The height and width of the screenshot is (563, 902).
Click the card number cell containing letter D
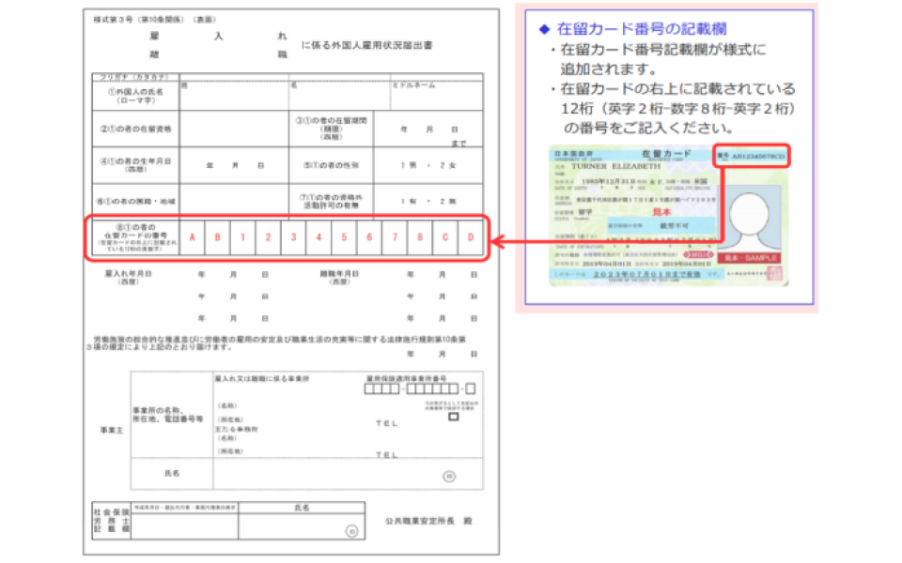(x=472, y=237)
